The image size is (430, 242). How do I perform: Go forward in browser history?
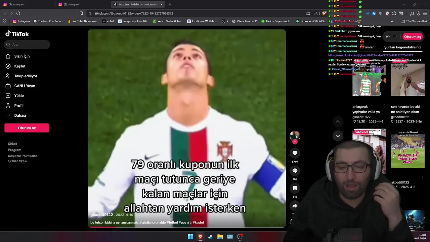pos(11,13)
